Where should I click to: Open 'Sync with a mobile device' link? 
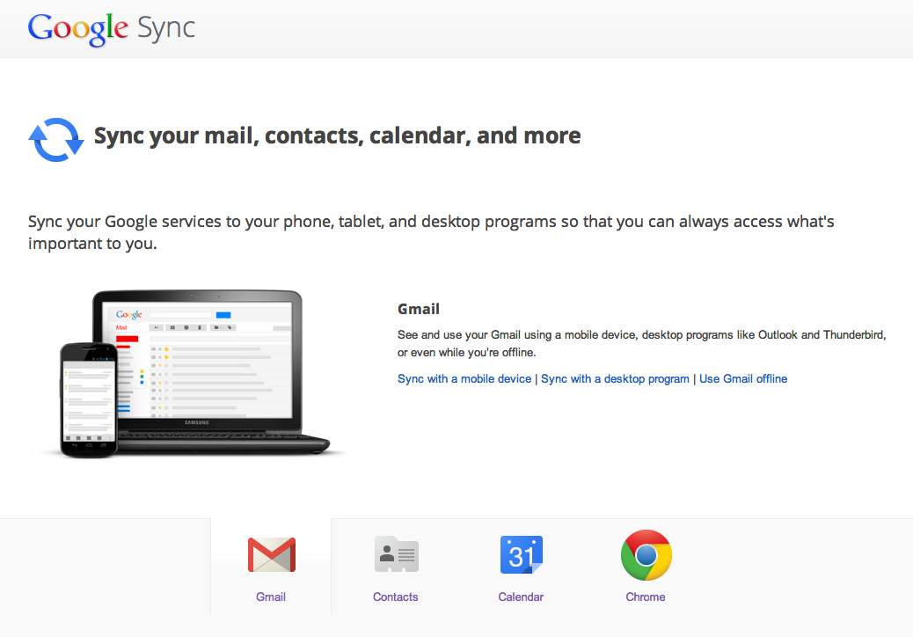tap(464, 379)
